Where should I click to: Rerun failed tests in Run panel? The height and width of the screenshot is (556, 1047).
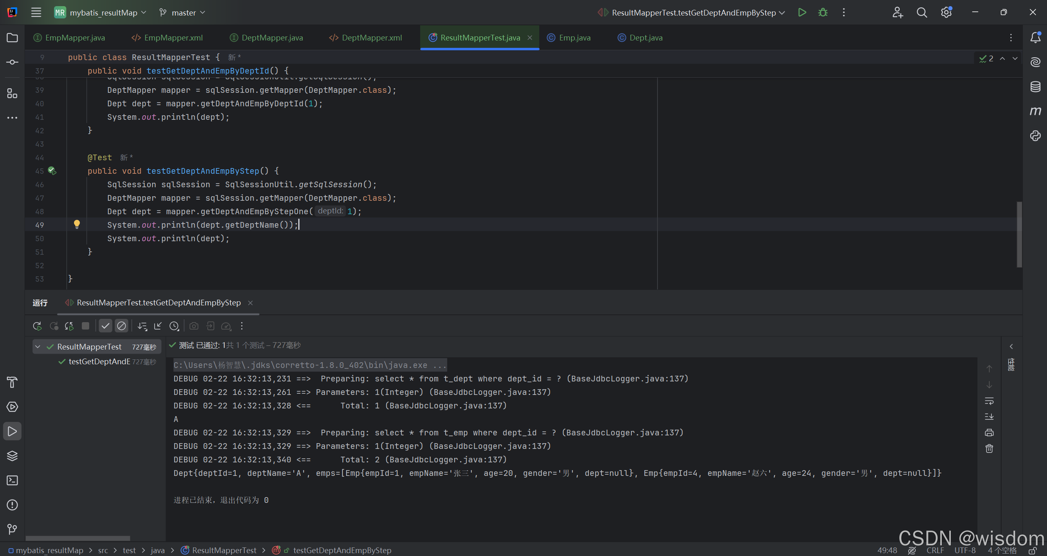coord(54,326)
